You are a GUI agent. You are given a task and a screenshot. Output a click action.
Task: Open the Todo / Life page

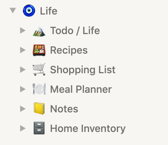pos(75,30)
